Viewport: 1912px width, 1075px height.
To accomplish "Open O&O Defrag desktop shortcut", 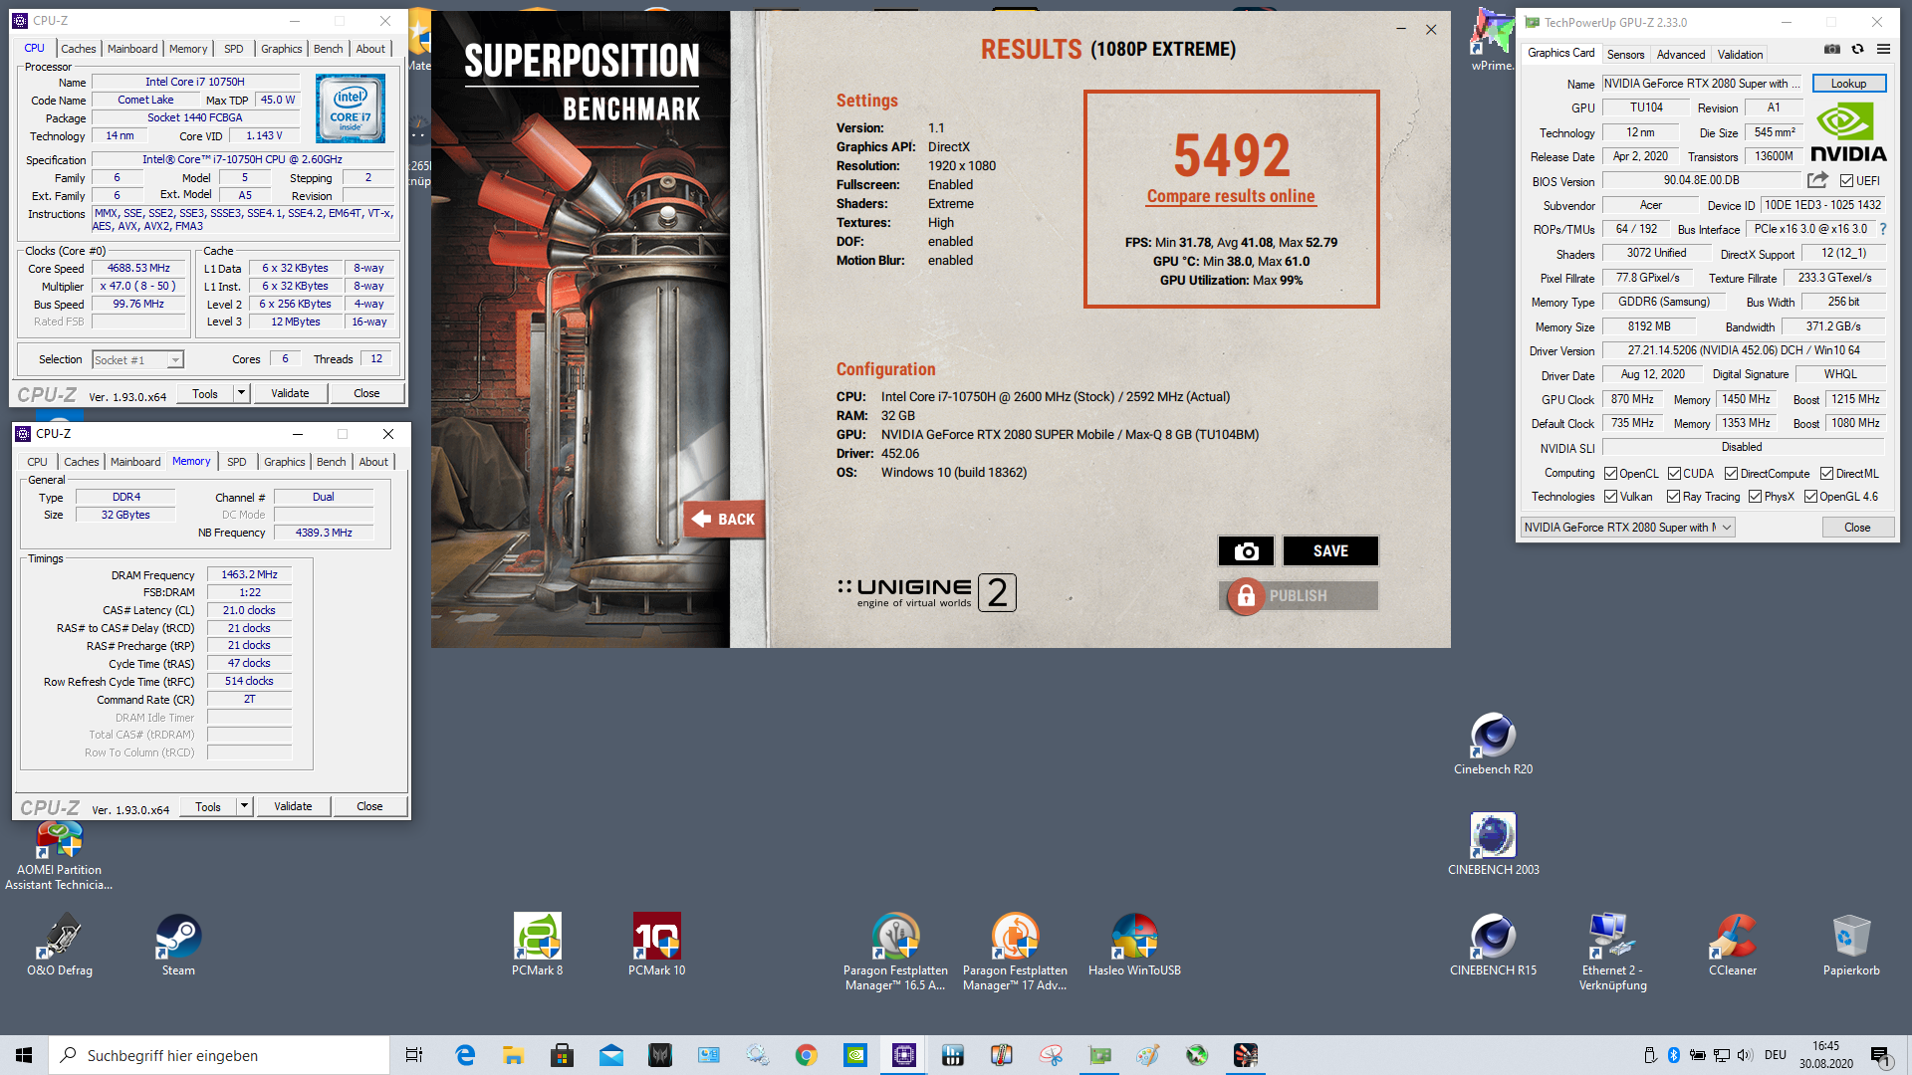I will (x=60, y=945).
